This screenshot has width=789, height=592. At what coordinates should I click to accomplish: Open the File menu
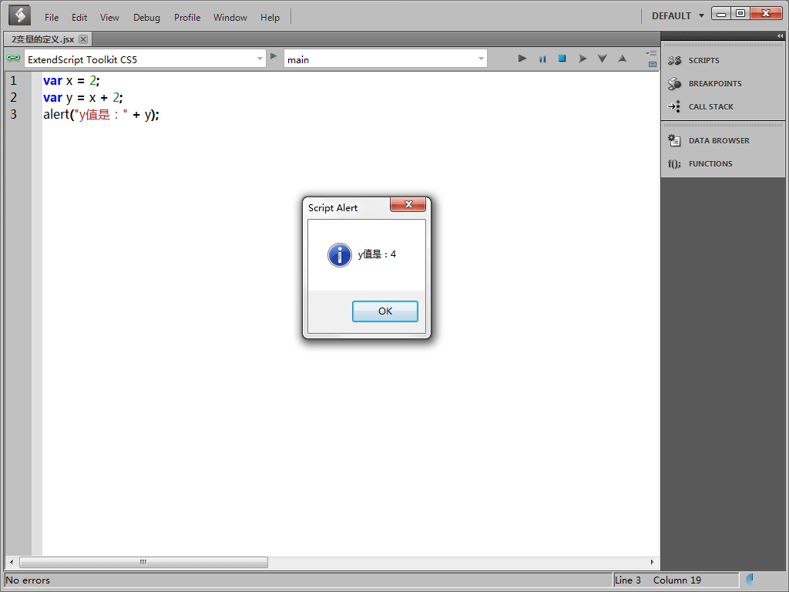click(52, 18)
